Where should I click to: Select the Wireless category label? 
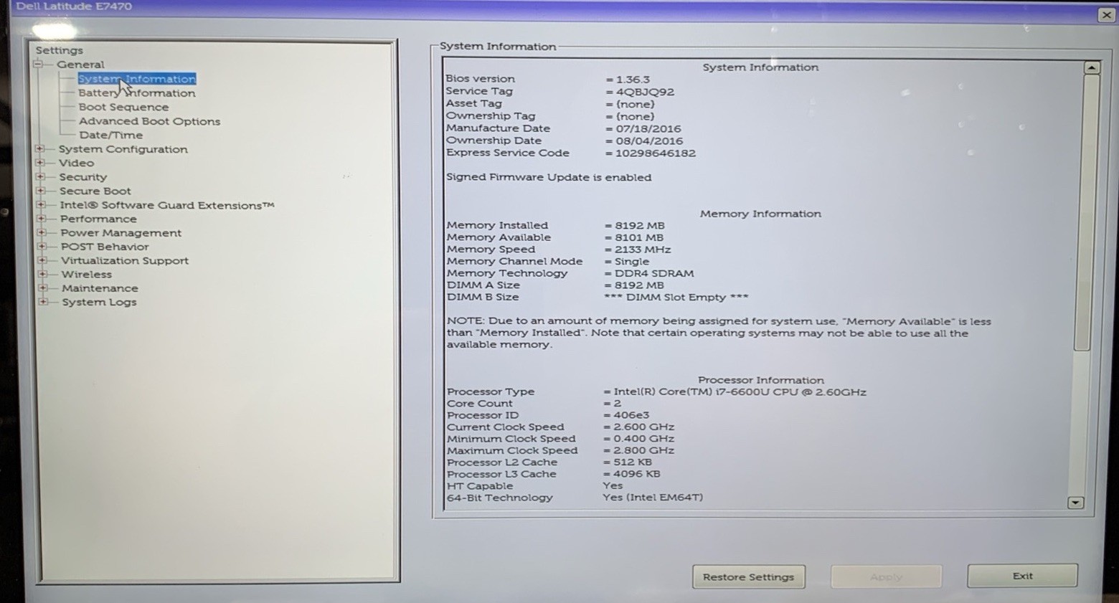click(87, 274)
